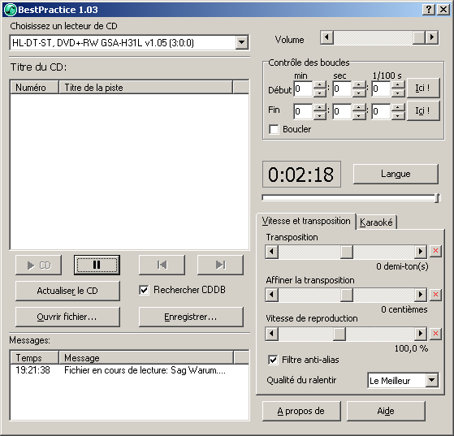Click Volume slider left arrow
The height and width of the screenshot is (436, 454).
tap(326, 37)
